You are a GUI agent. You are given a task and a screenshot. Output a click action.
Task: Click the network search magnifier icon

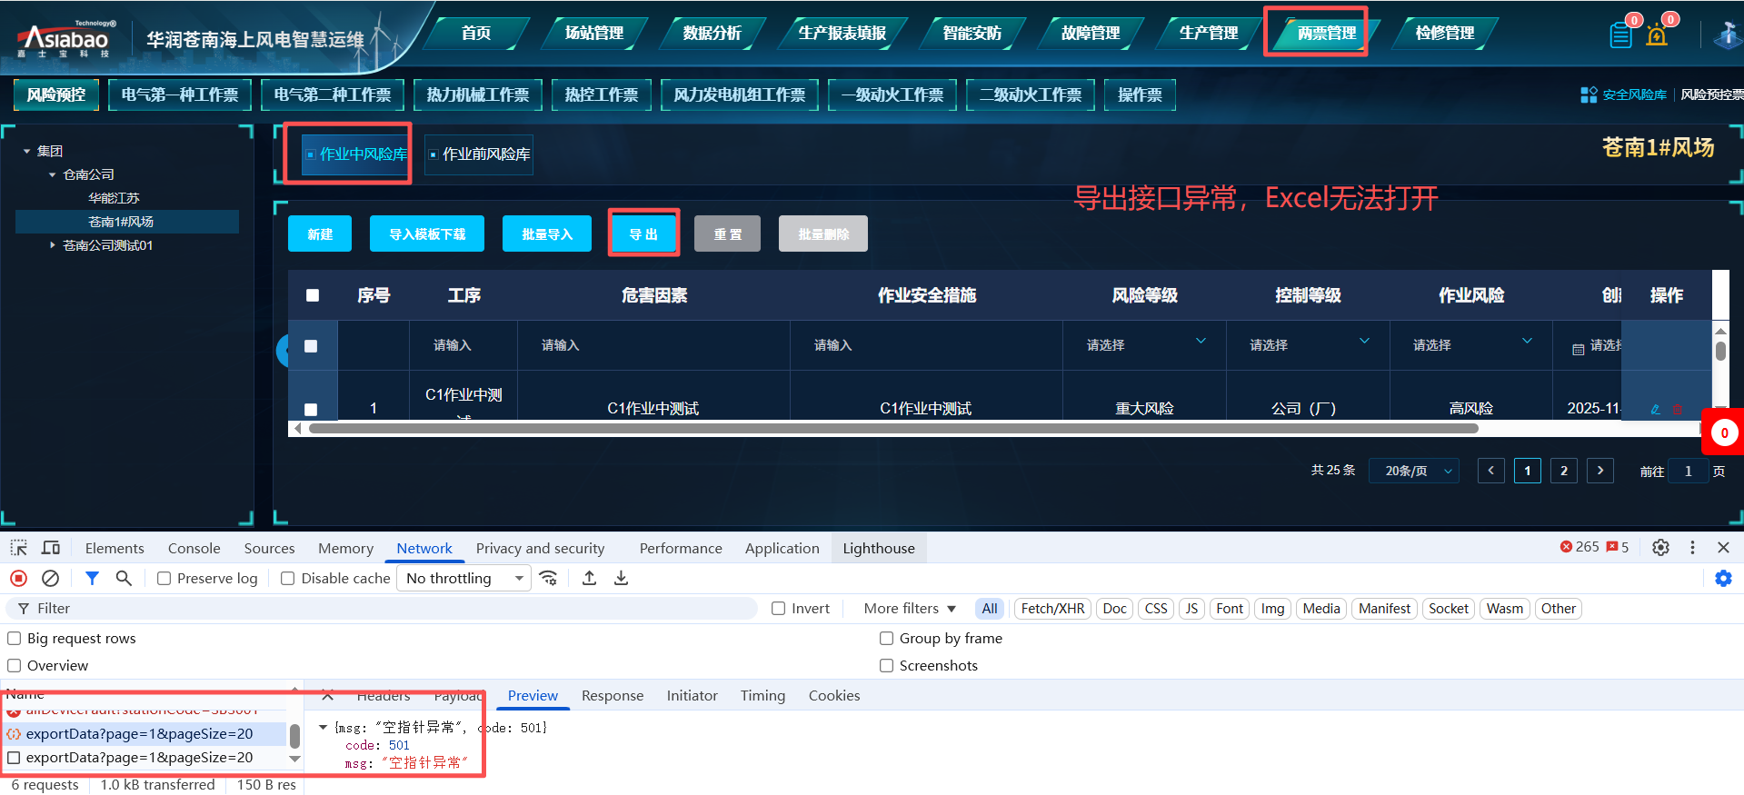[124, 578]
